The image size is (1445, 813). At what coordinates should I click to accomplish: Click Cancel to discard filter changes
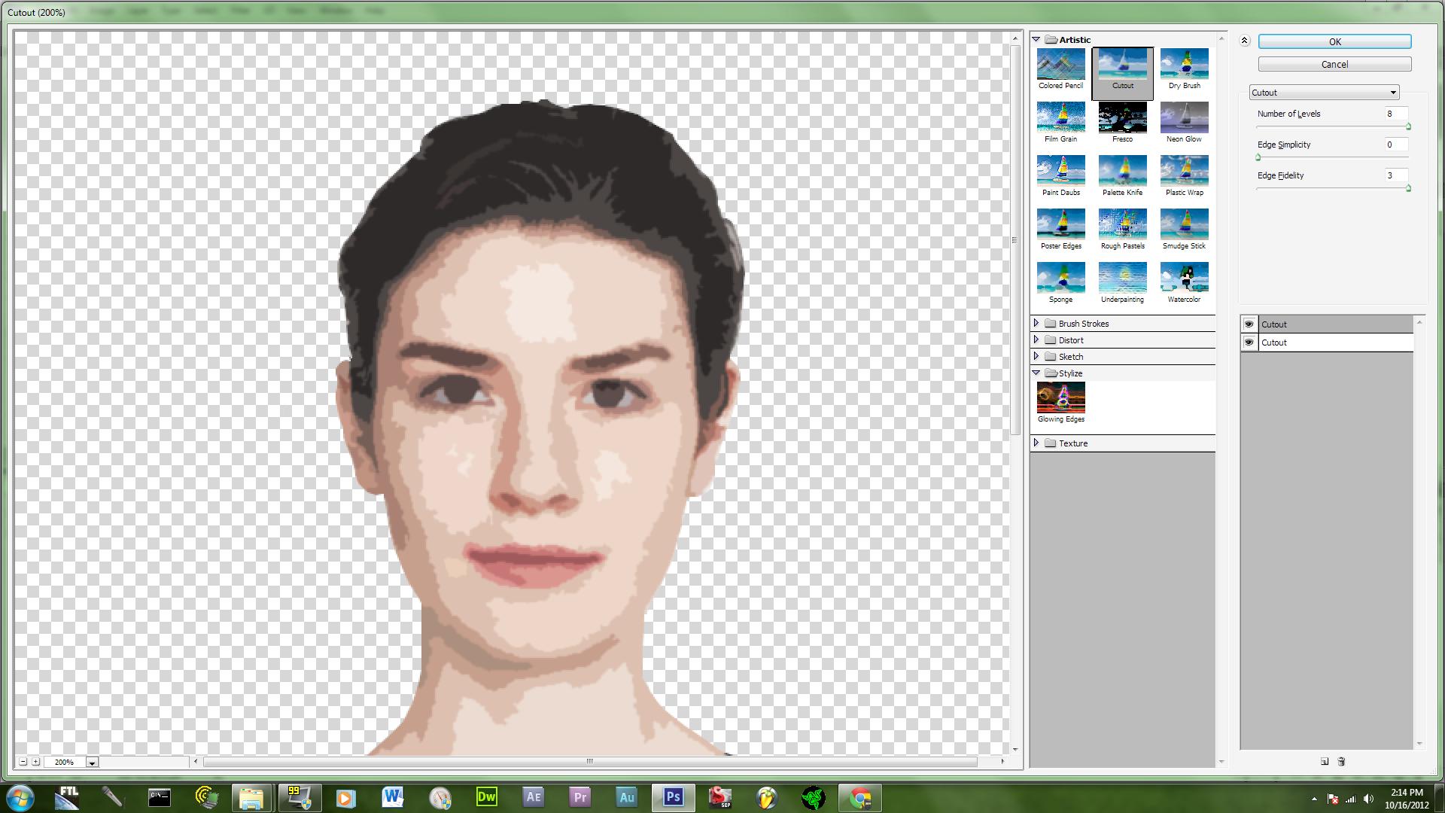[x=1334, y=64]
